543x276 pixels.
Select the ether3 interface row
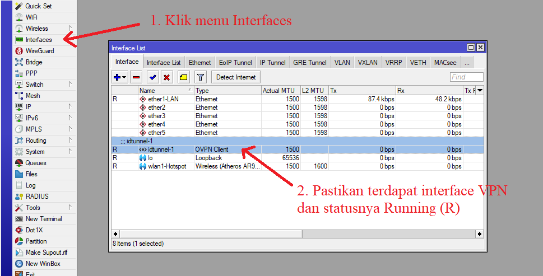click(x=298, y=116)
